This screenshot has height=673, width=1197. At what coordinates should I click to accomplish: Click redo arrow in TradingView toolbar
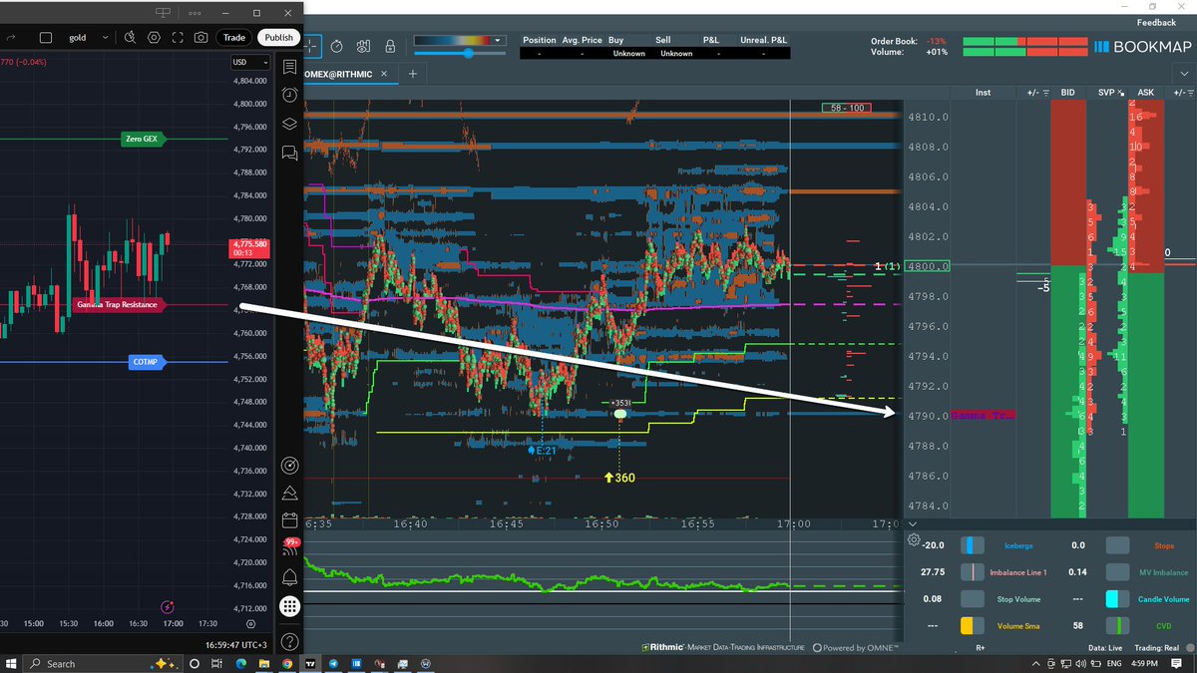(10, 37)
